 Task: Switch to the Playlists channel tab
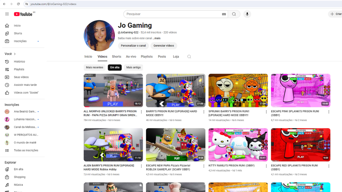point(147,57)
